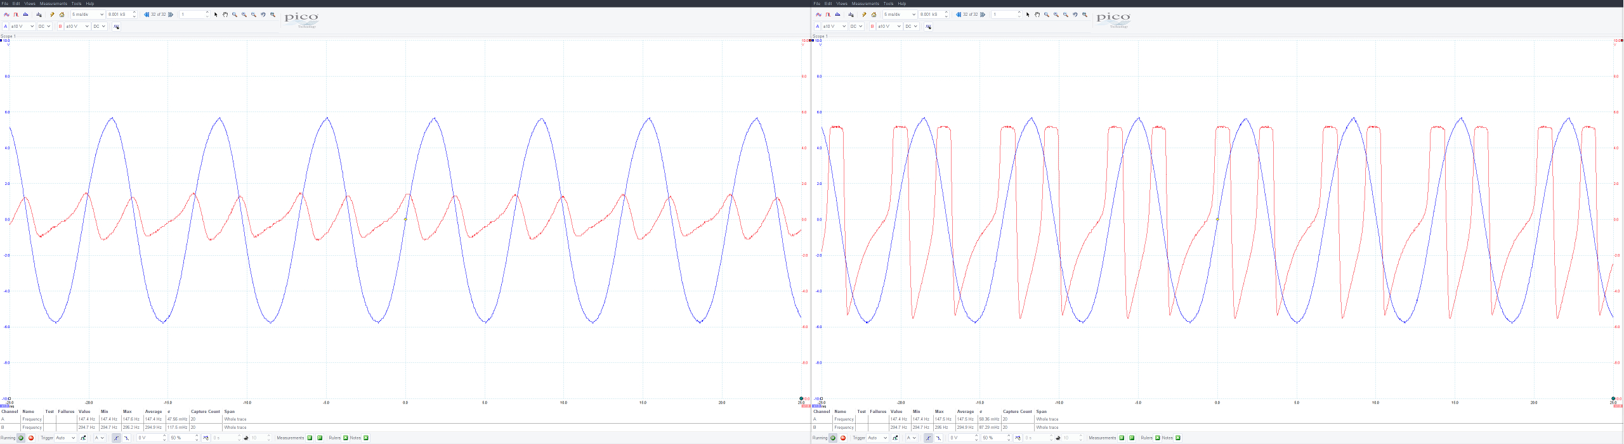The width and height of the screenshot is (1624, 444).
Task: Click trigger threshold 0 V field, right window
Action: coord(964,438)
